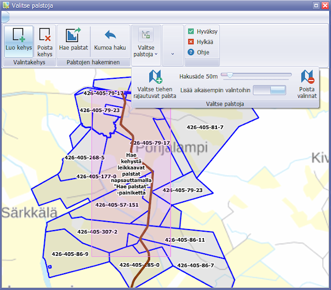The width and height of the screenshot is (331, 290).
Task: Click the app icon in title bar
Action: [x=6, y=5]
